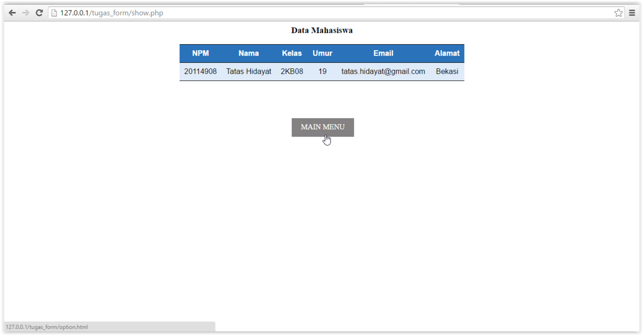Select the Alamat column header
643x335 pixels.
[447, 53]
